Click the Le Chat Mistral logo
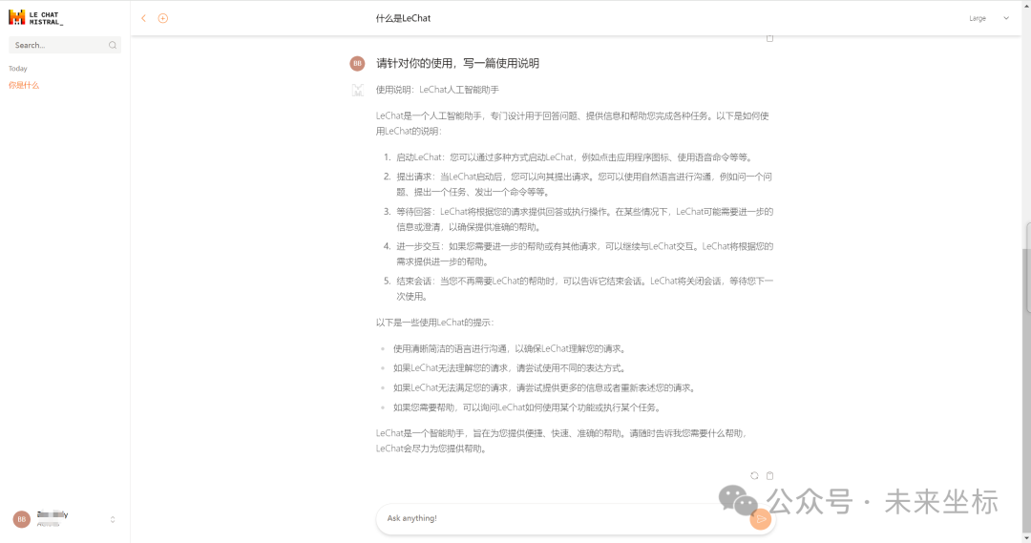1031x543 pixels. point(35,18)
